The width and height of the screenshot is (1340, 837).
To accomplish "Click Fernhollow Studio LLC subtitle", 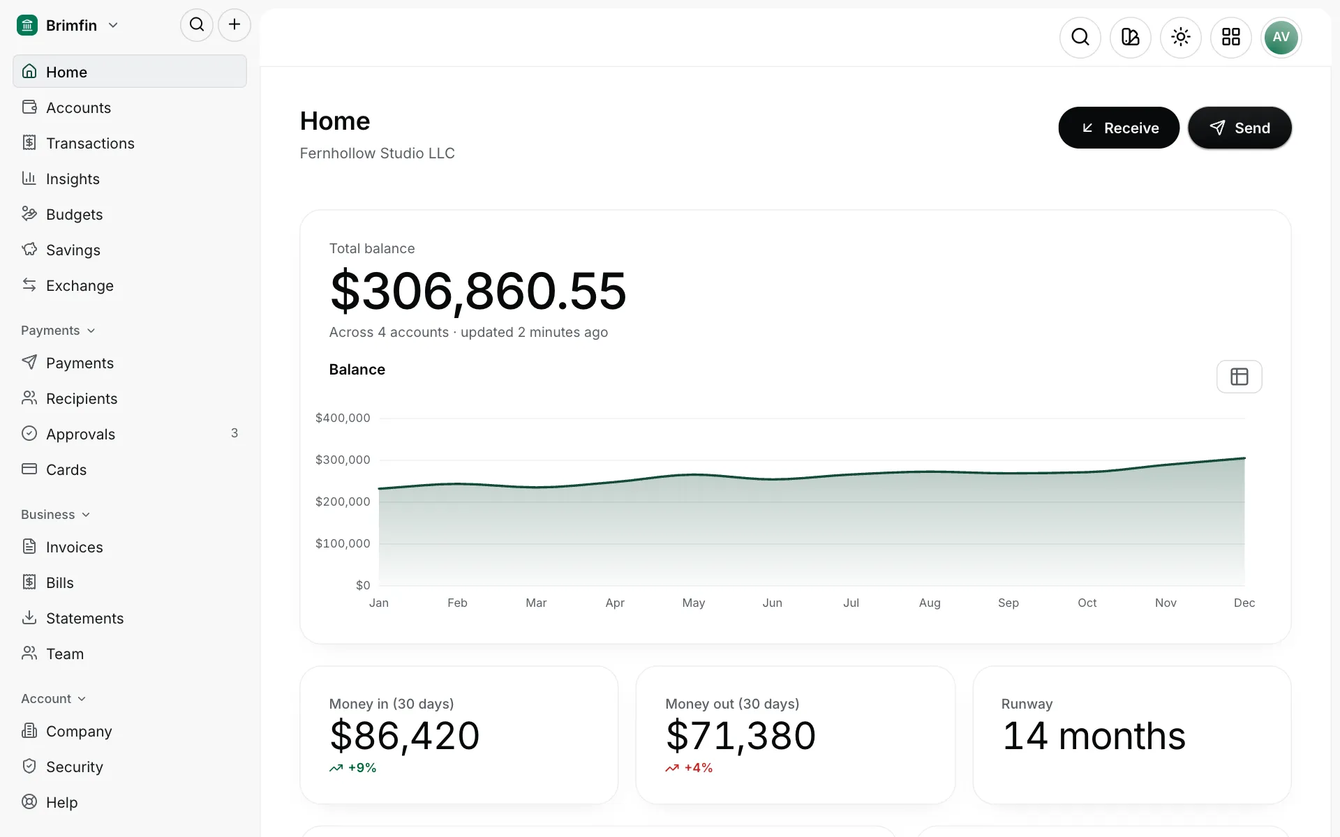I will (x=378, y=153).
